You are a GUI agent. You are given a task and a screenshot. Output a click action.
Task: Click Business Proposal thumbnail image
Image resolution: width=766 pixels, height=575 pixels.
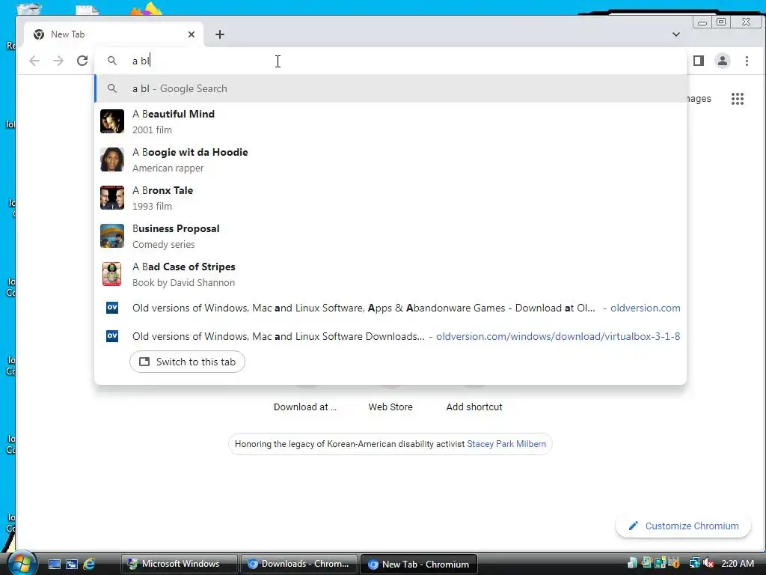click(x=112, y=236)
